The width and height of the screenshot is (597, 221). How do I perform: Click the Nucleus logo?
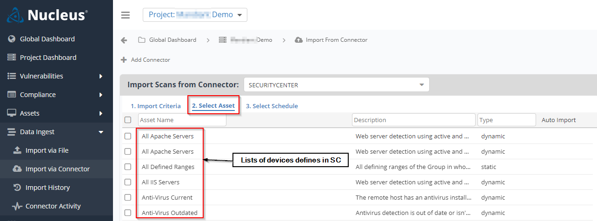click(x=46, y=15)
